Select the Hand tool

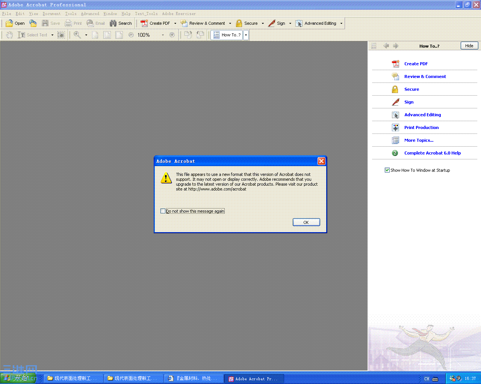[9, 35]
